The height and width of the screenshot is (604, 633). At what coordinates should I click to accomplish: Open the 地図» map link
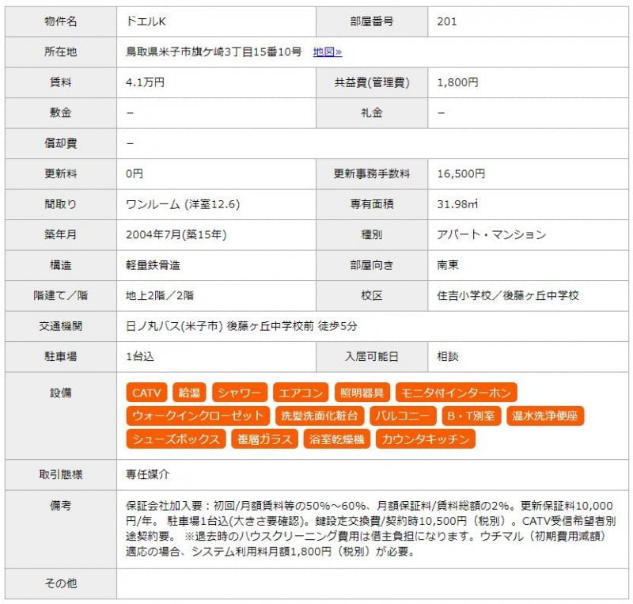click(x=328, y=52)
